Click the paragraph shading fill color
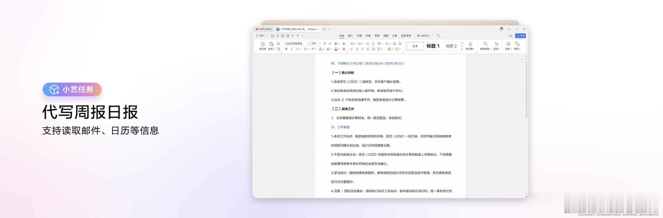The image size is (663, 218). click(389, 49)
